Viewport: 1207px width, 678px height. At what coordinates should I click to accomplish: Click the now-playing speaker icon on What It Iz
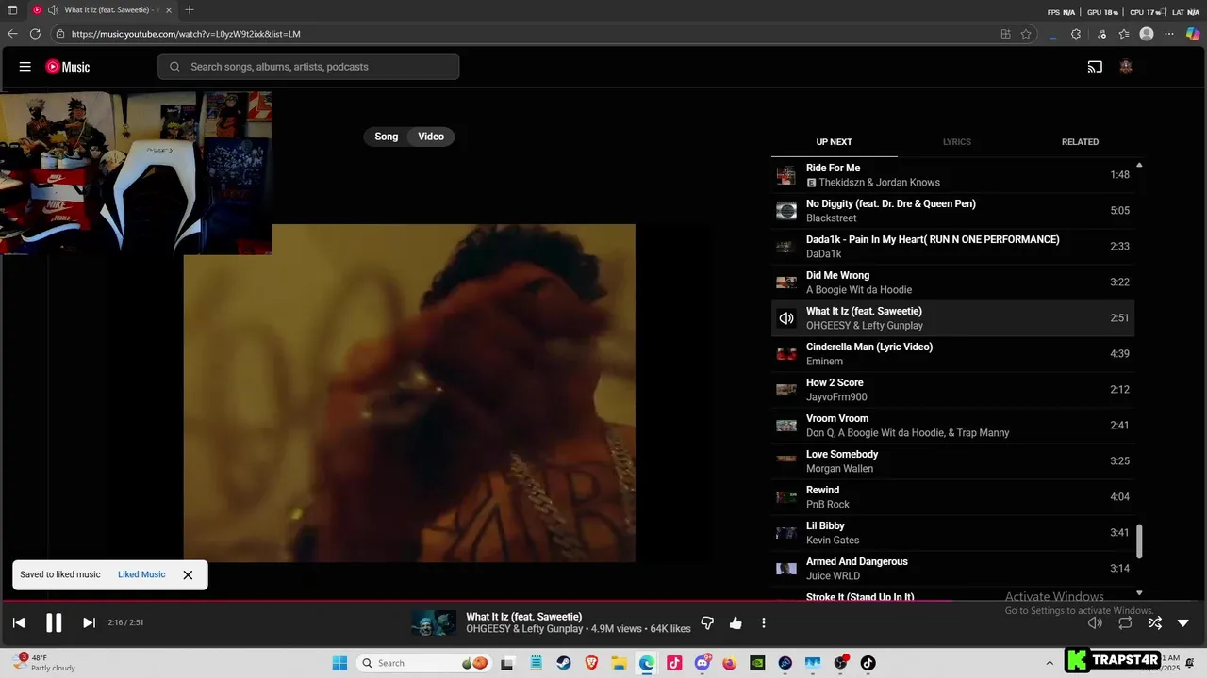coord(786,318)
